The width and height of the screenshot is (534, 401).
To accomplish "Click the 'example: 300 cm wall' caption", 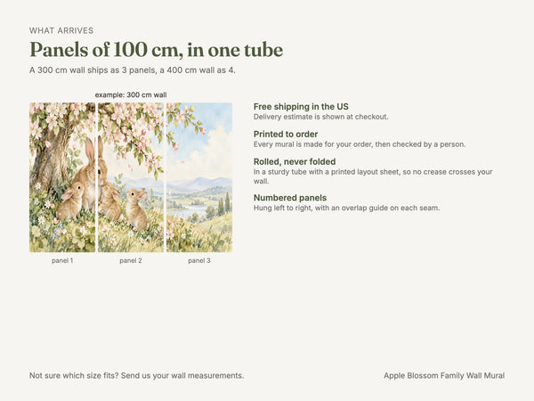I will click(x=131, y=94).
